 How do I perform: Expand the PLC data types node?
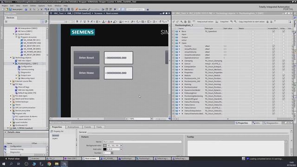(11, 96)
